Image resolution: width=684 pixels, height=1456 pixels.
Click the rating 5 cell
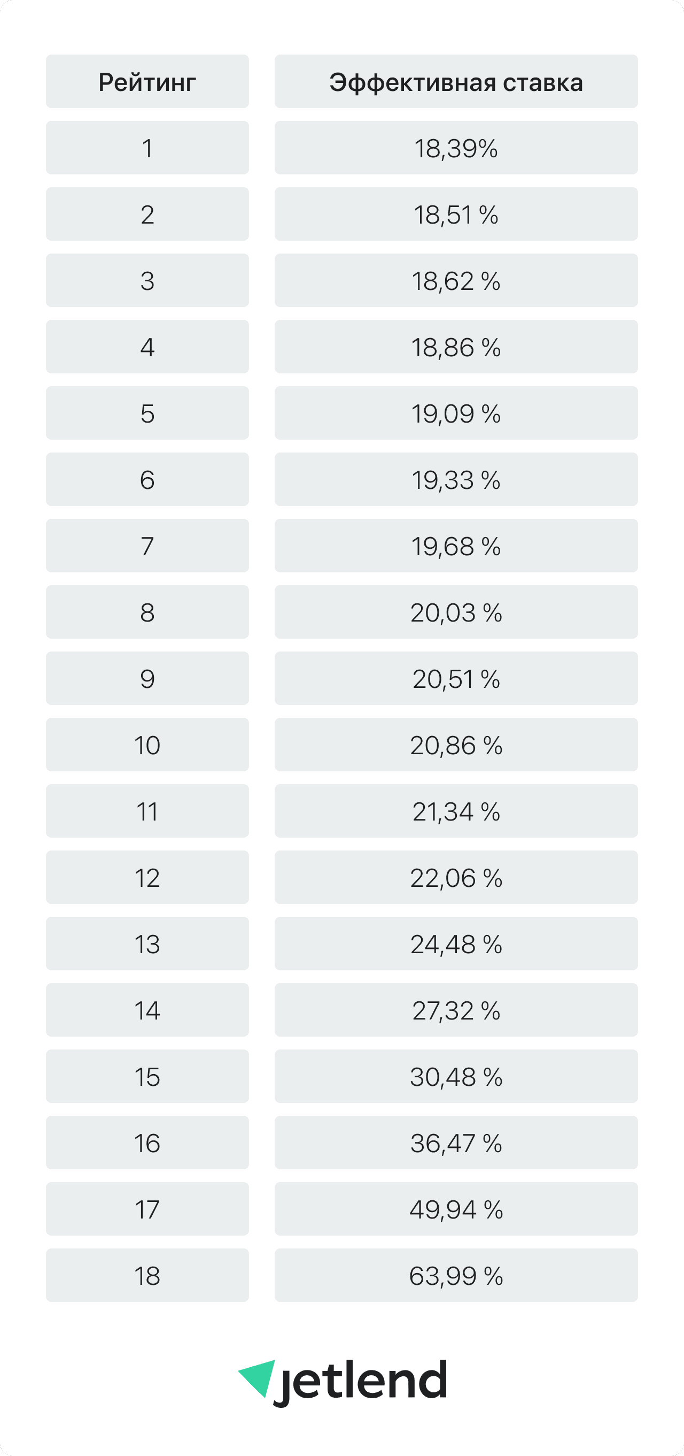(x=147, y=413)
